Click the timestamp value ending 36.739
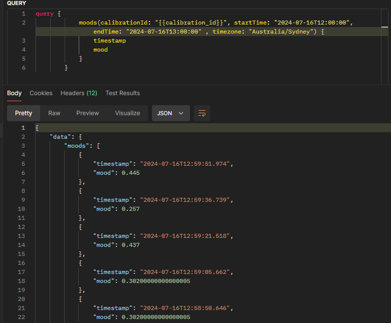This screenshot has height=323, width=391. pos(185,200)
